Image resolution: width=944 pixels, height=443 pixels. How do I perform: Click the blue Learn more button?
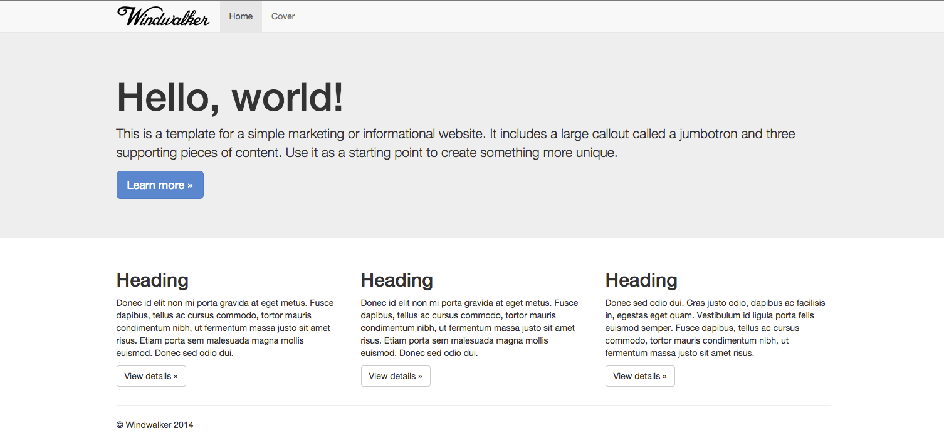point(160,185)
